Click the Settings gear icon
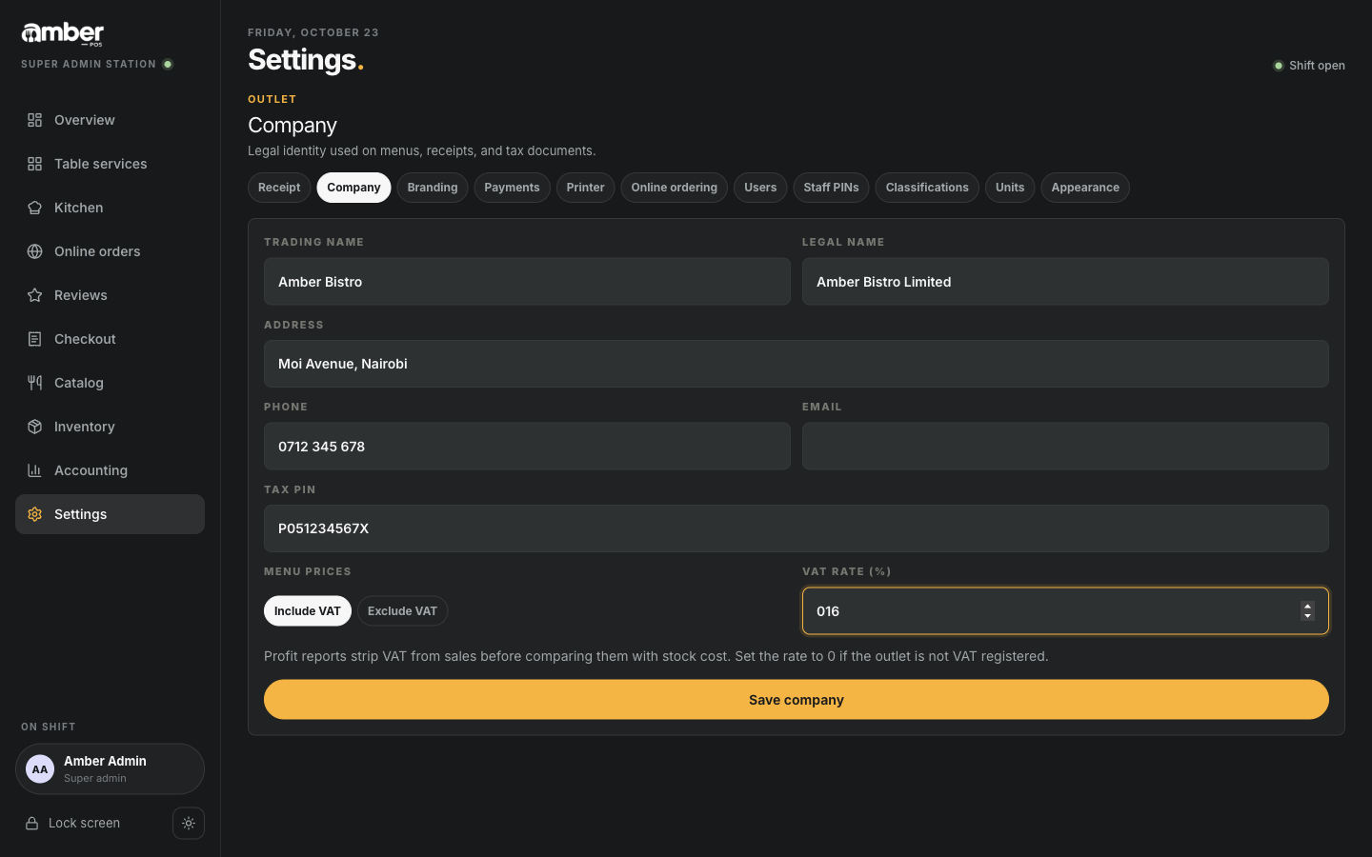Image resolution: width=1372 pixels, height=857 pixels. [34, 514]
